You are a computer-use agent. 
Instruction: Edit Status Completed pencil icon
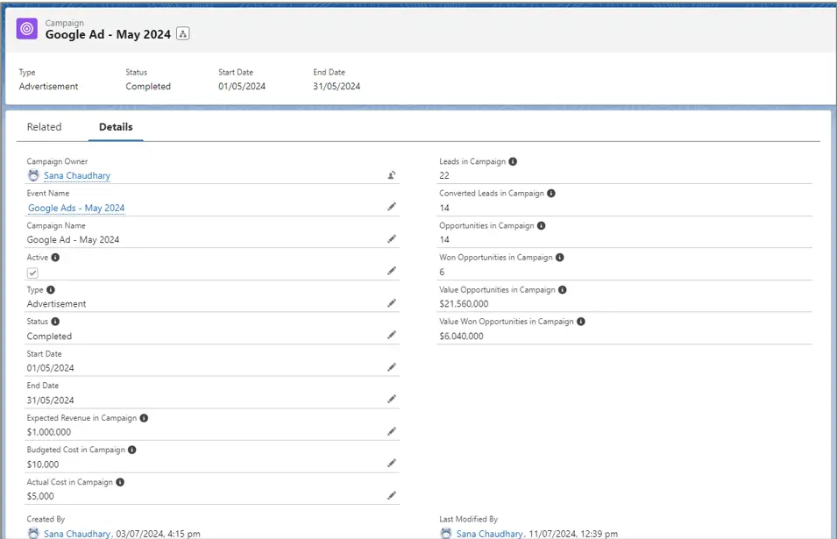392,335
